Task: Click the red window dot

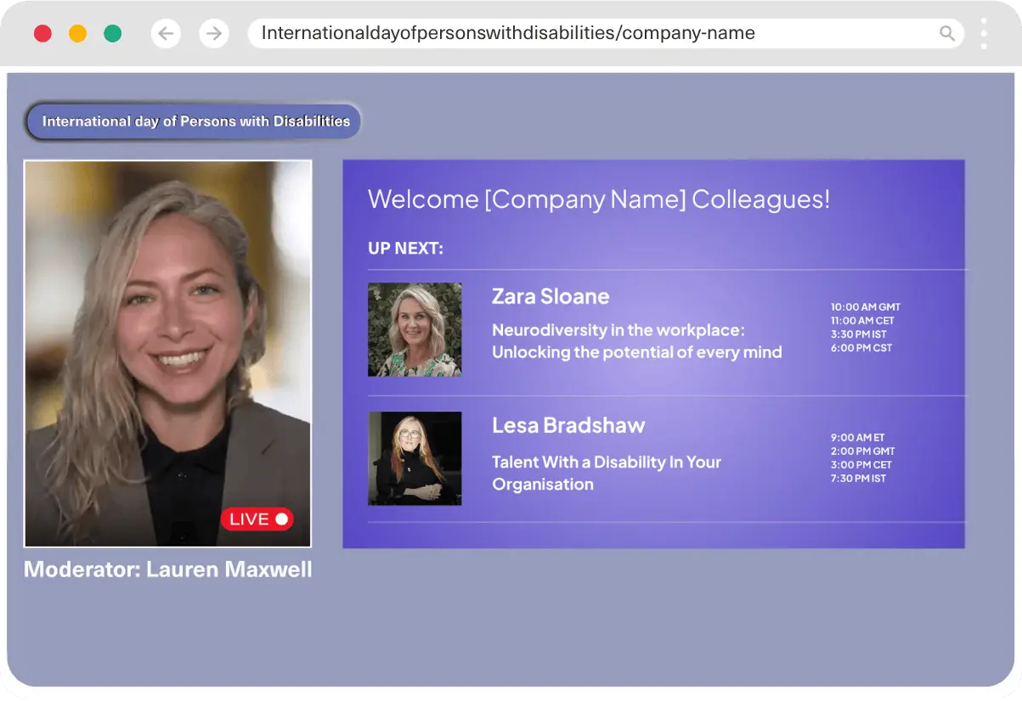Action: 42,34
